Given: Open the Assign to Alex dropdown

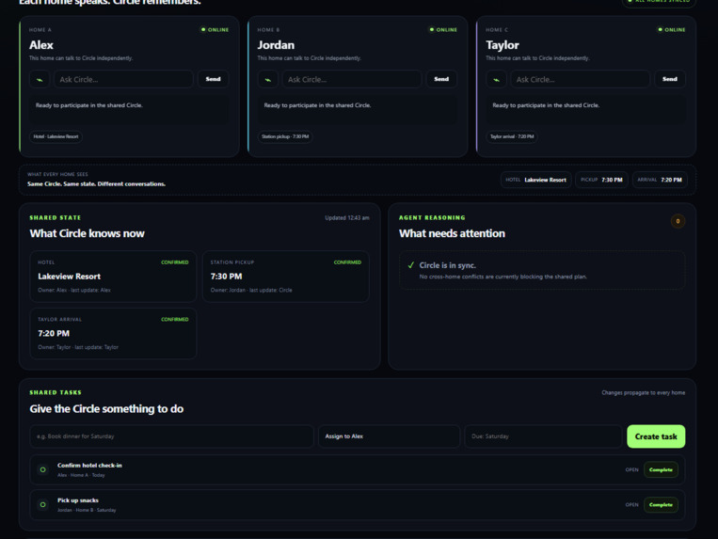Looking at the screenshot, I should [x=389, y=436].
